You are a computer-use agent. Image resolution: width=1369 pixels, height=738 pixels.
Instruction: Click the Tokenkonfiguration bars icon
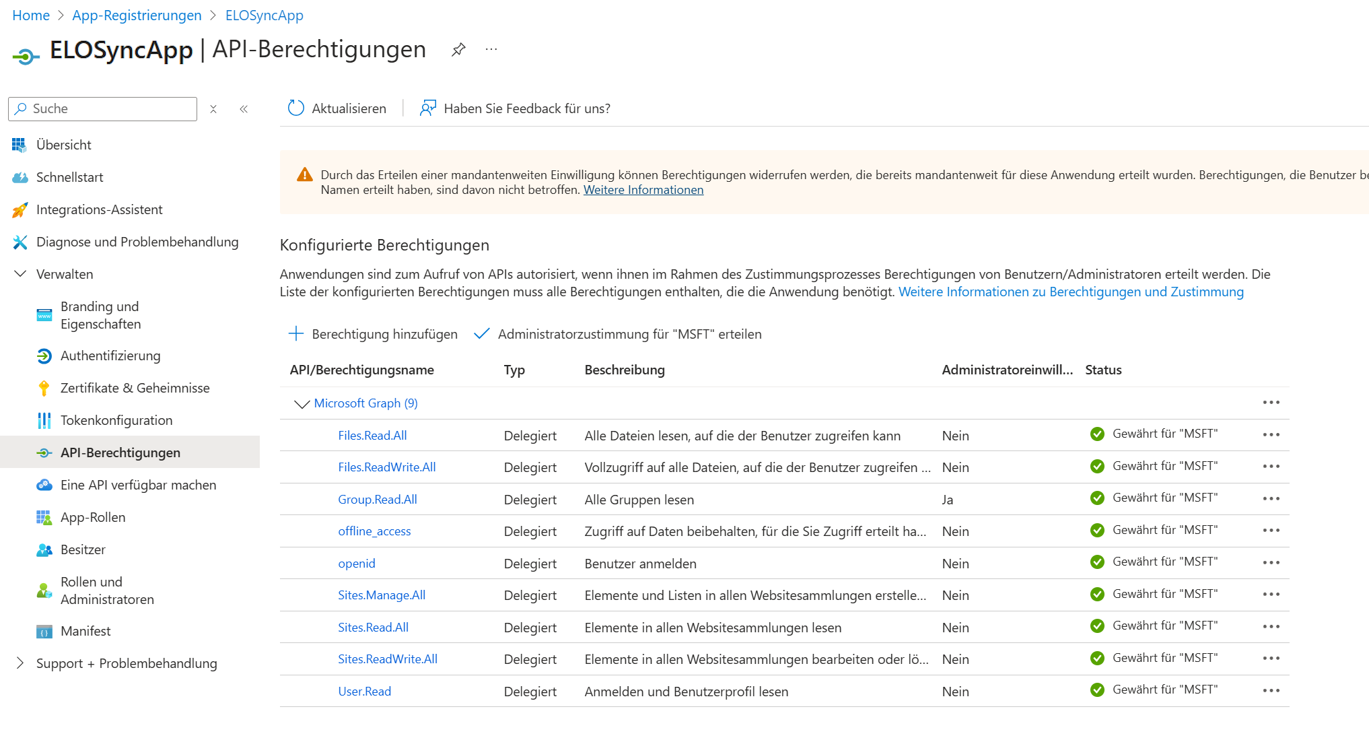[x=44, y=420]
